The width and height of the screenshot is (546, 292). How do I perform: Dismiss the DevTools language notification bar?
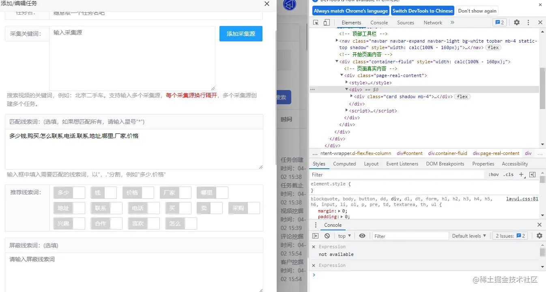click(540, 5)
